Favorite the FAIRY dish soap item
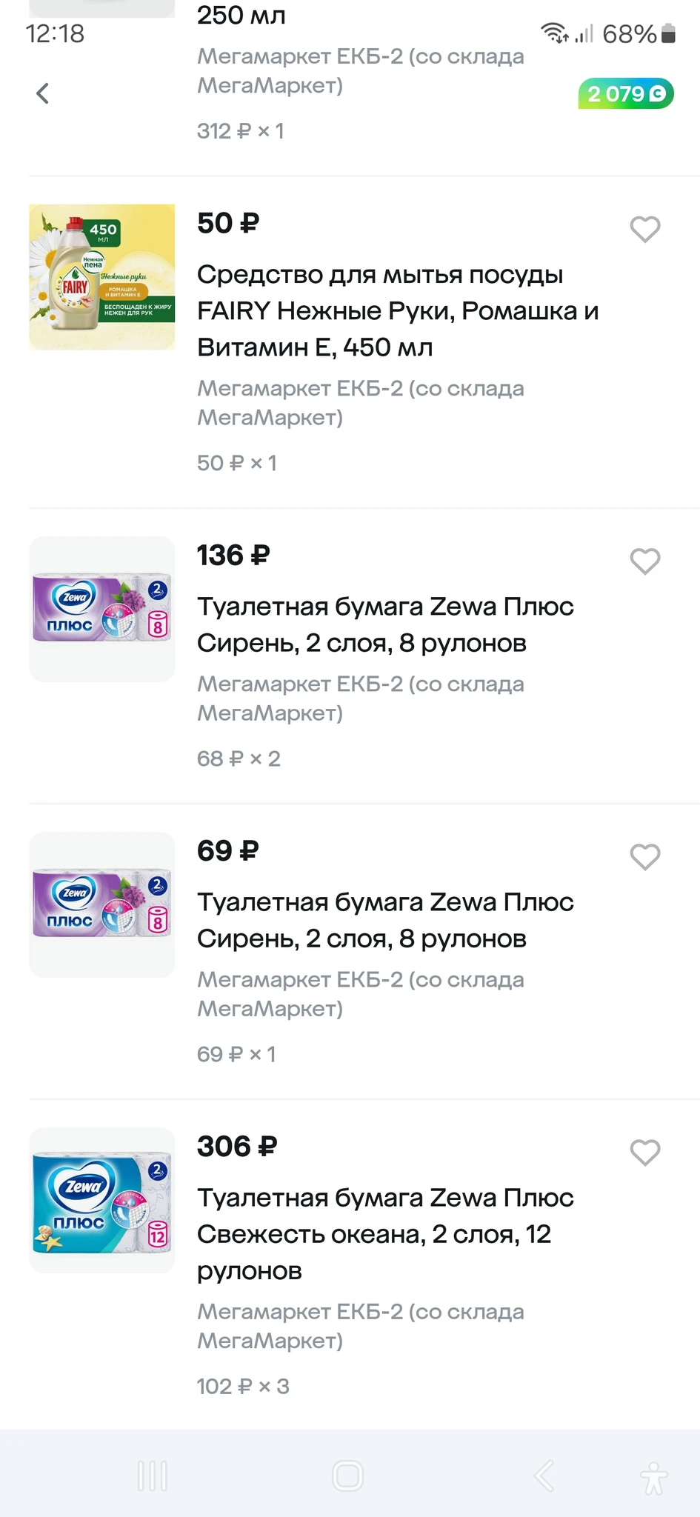 pos(644,230)
